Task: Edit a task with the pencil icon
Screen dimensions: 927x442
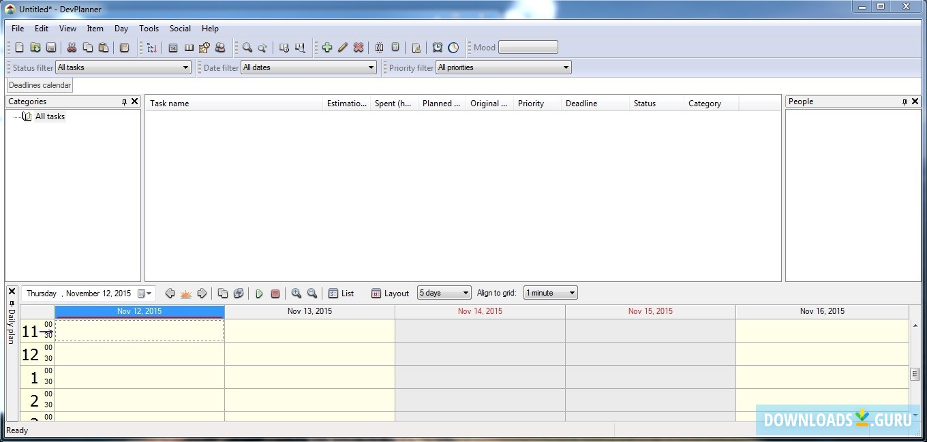Action: 342,47
